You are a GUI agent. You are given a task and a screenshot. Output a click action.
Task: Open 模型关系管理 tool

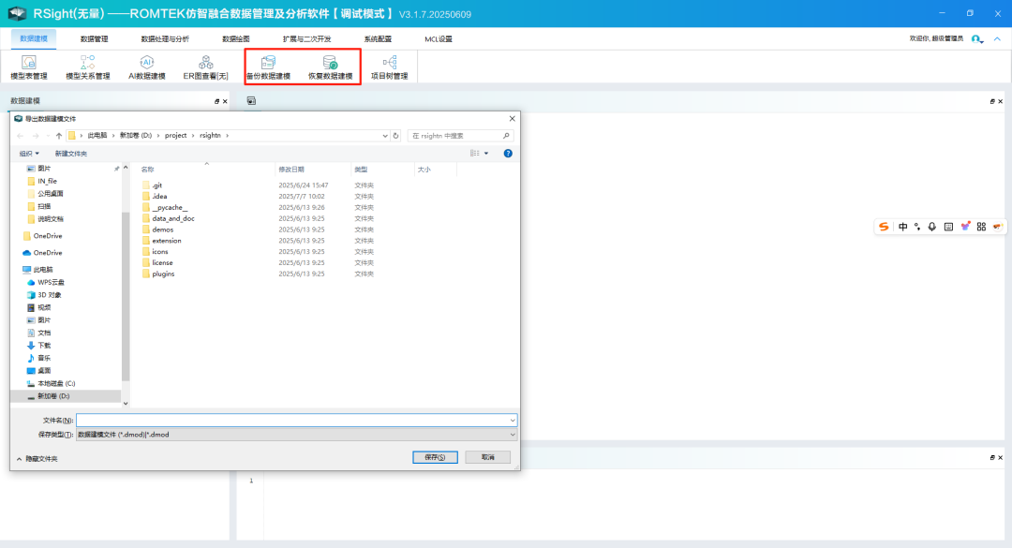click(x=88, y=67)
